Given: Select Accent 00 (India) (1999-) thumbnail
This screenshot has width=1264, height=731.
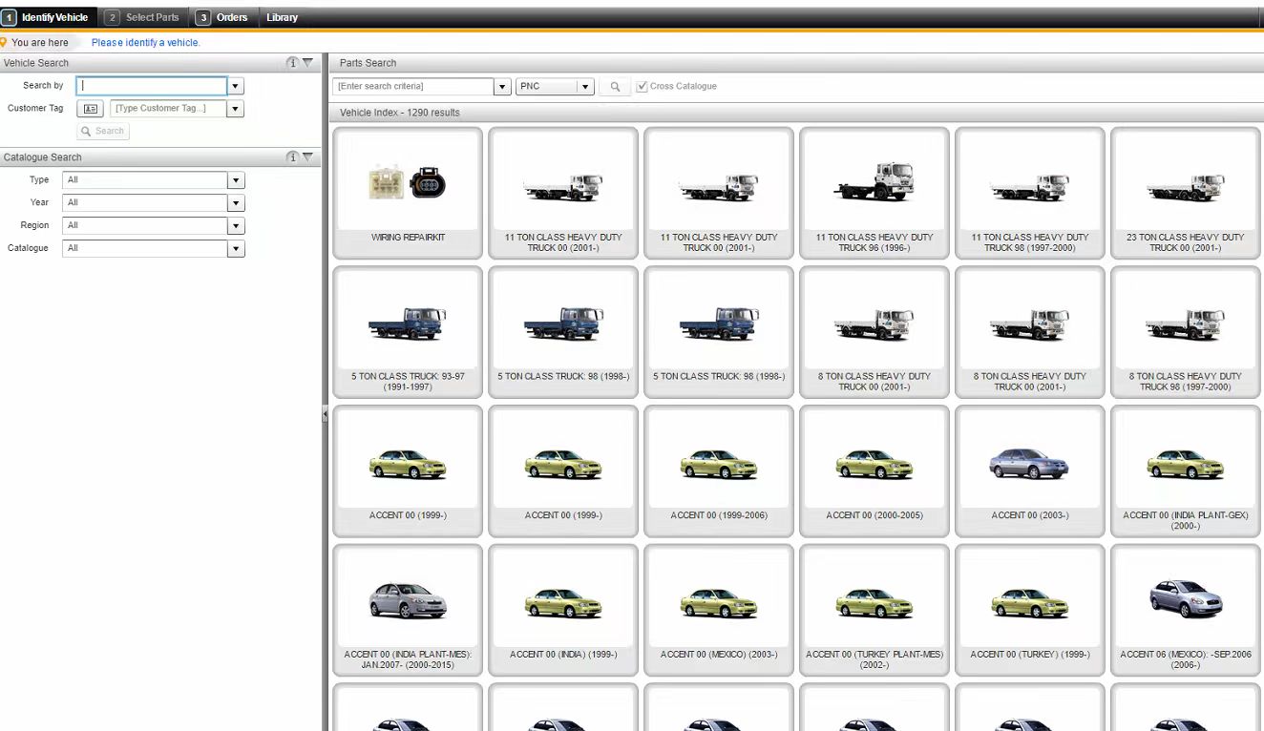Looking at the screenshot, I should click(563, 611).
